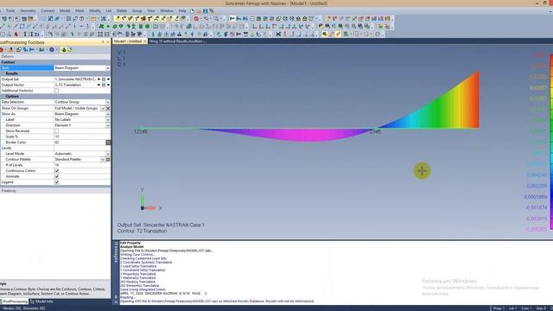Click the "Edit Property" line in Messages

pos(130,243)
